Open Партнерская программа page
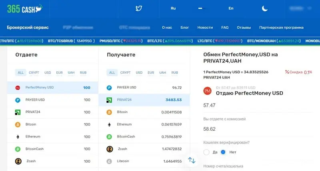The height and width of the screenshot is (171, 320). (x=281, y=28)
